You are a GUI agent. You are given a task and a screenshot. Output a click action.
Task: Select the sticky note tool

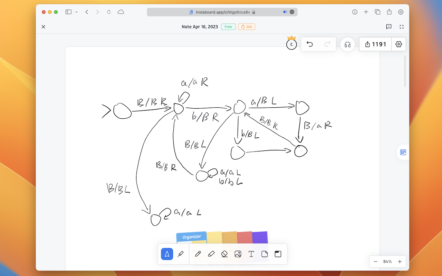(x=265, y=254)
